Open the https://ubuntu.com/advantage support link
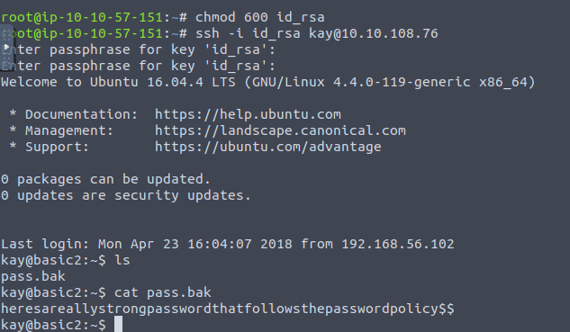The image size is (570, 332). 268,147
